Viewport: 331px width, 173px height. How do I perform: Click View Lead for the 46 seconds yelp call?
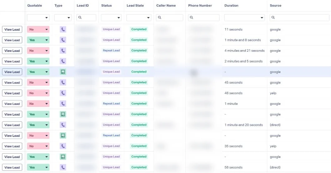click(x=12, y=93)
